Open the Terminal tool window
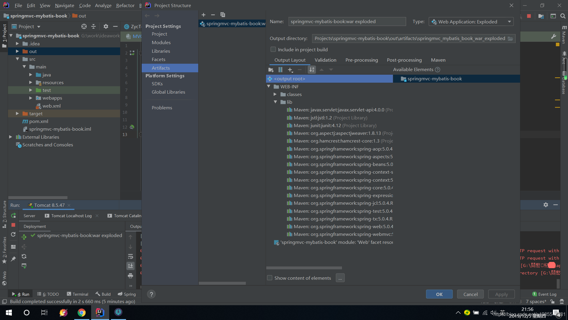The width and height of the screenshot is (568, 320). pyautogui.click(x=78, y=294)
